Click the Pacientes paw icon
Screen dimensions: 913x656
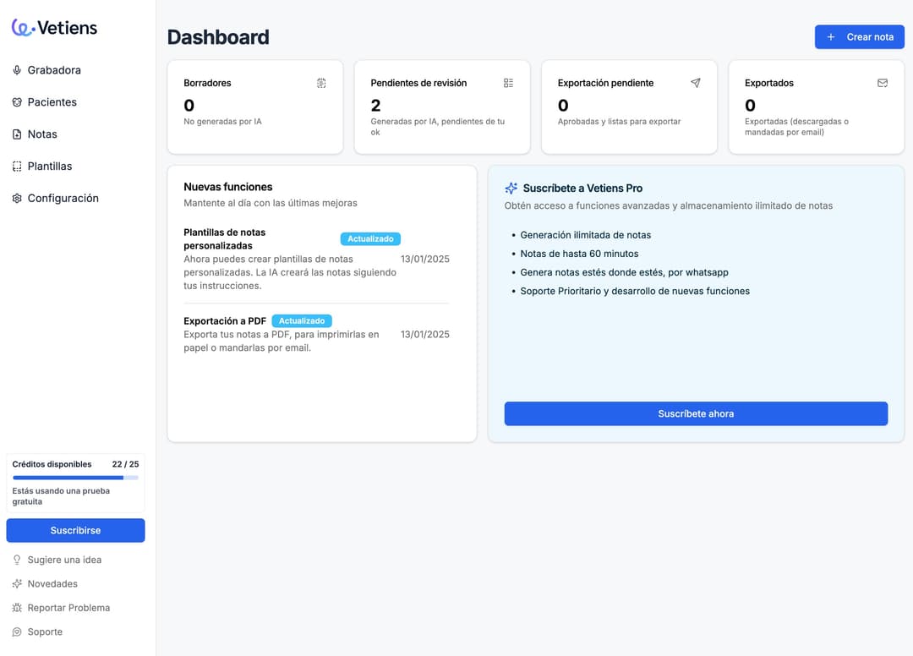coord(17,102)
